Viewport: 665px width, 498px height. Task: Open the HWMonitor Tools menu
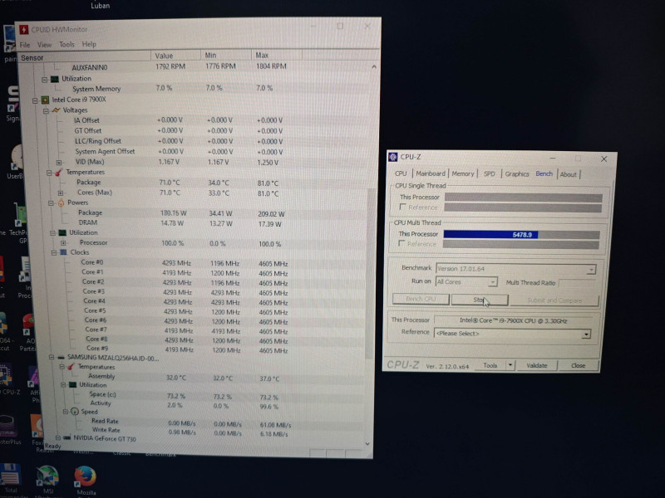tap(66, 44)
